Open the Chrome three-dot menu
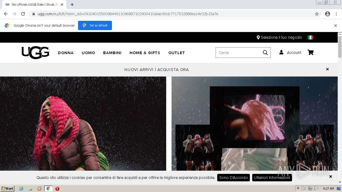This screenshot has width=342, height=192. 336,14
